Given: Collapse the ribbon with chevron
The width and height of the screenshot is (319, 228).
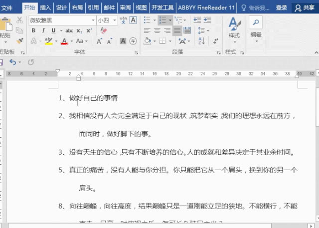Looking at the screenshot, I should coord(316,53).
